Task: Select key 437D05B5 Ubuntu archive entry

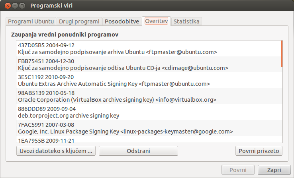Action: (x=149, y=48)
